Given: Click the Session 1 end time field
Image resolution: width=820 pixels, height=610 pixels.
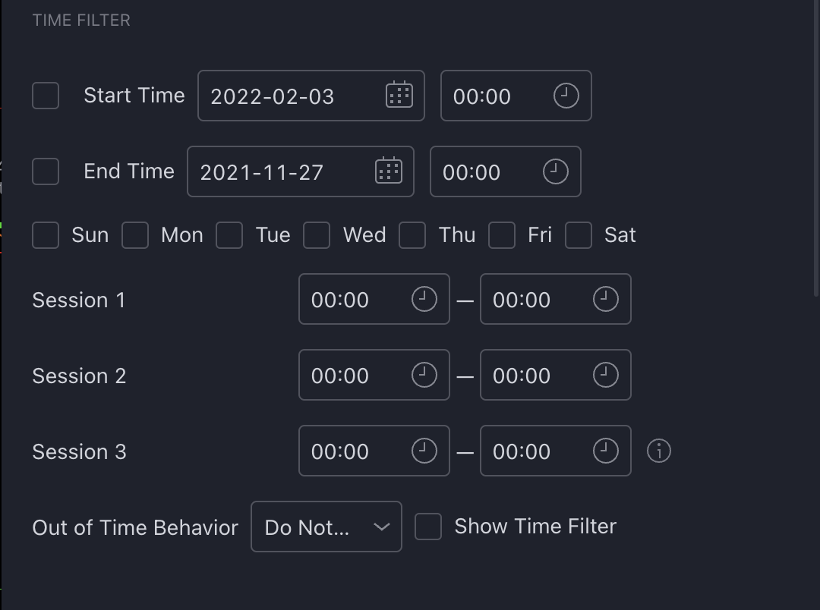Looking at the screenshot, I should tap(531, 300).
